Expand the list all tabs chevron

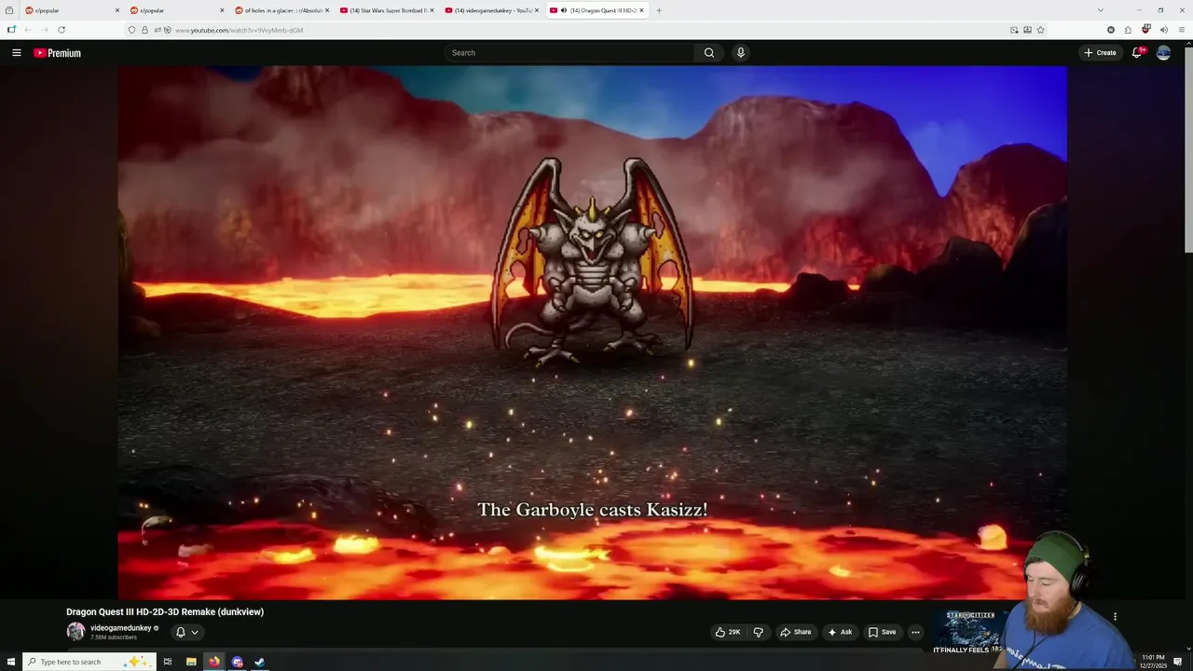coord(1100,10)
